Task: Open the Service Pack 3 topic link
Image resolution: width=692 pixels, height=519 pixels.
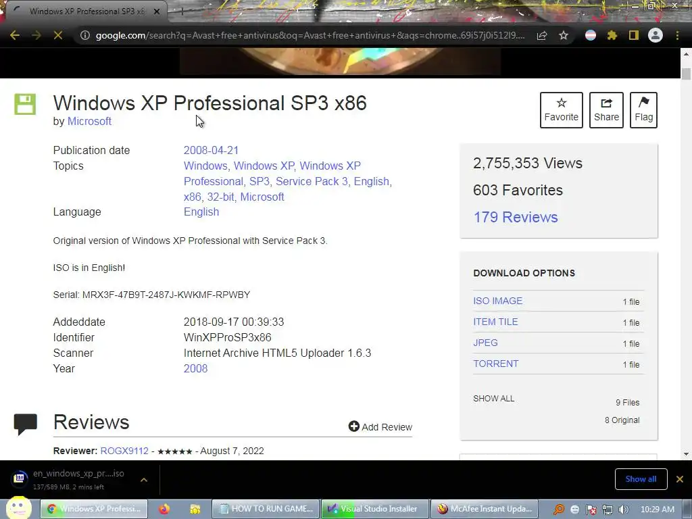Action: [312, 181]
